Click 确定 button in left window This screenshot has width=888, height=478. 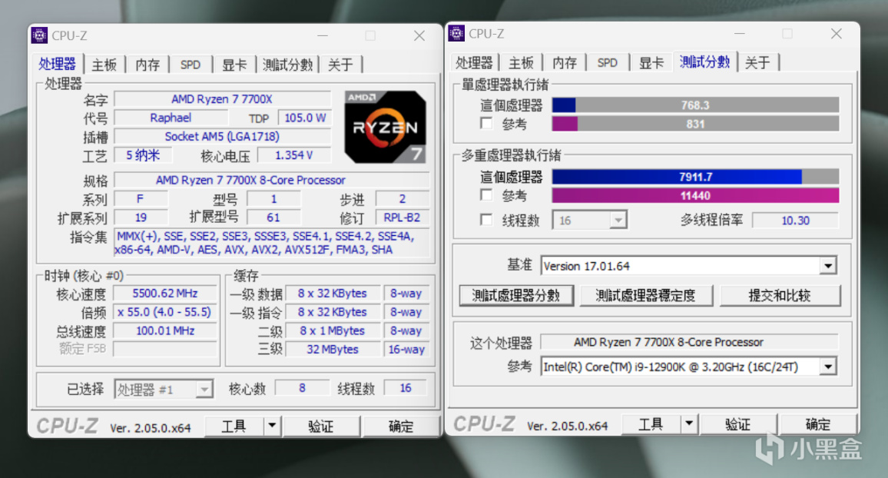click(401, 426)
